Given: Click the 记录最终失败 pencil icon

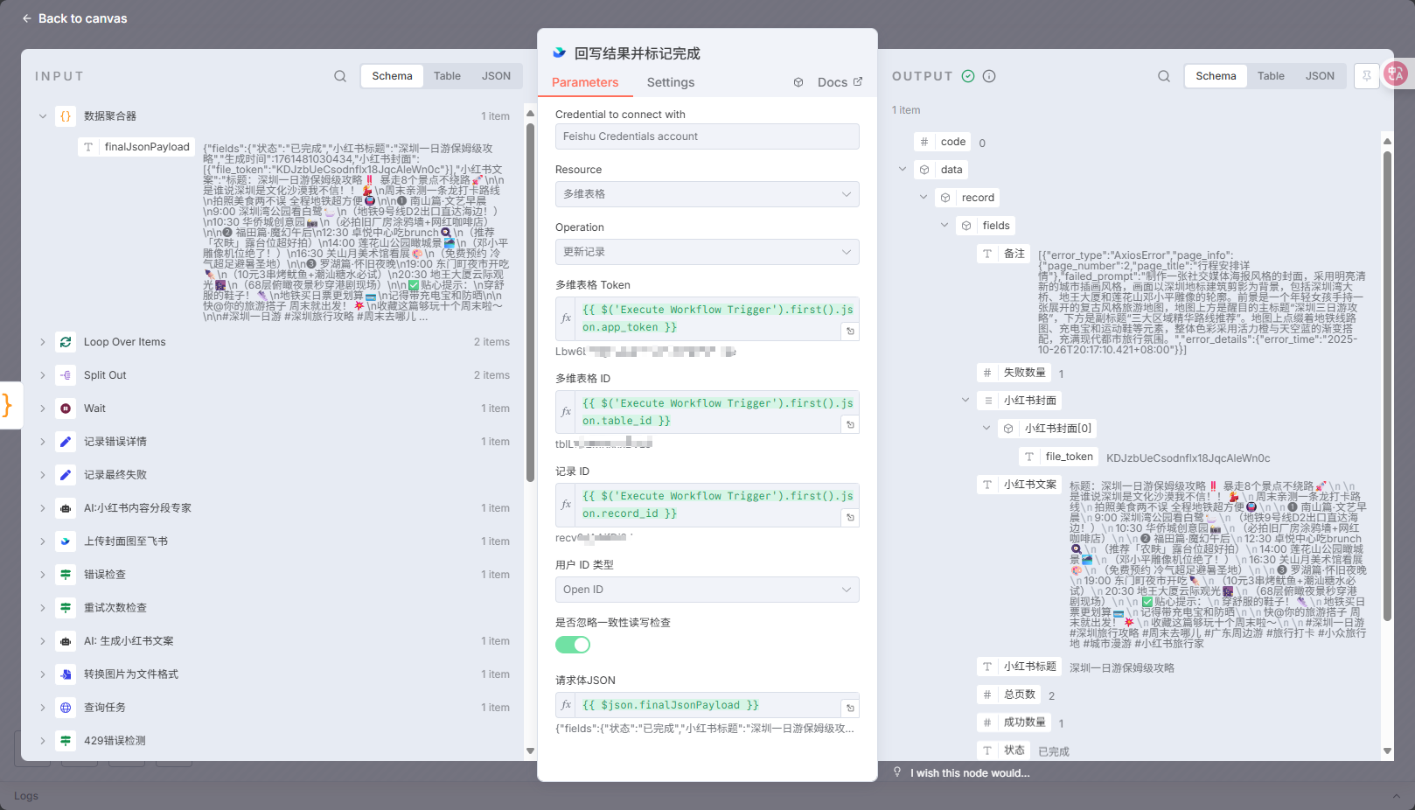Looking at the screenshot, I should coord(66,475).
